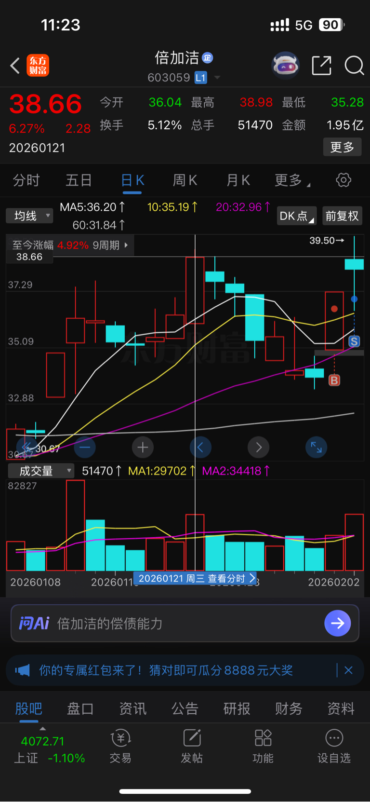Open the 资料 tab
This screenshot has height=802, width=370.
(x=341, y=708)
